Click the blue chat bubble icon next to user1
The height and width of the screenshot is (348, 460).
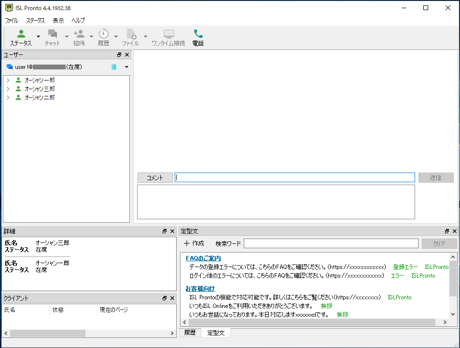point(9,67)
